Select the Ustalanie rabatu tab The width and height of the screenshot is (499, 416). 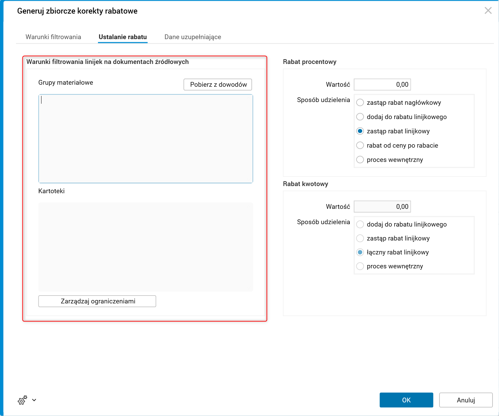coord(123,37)
